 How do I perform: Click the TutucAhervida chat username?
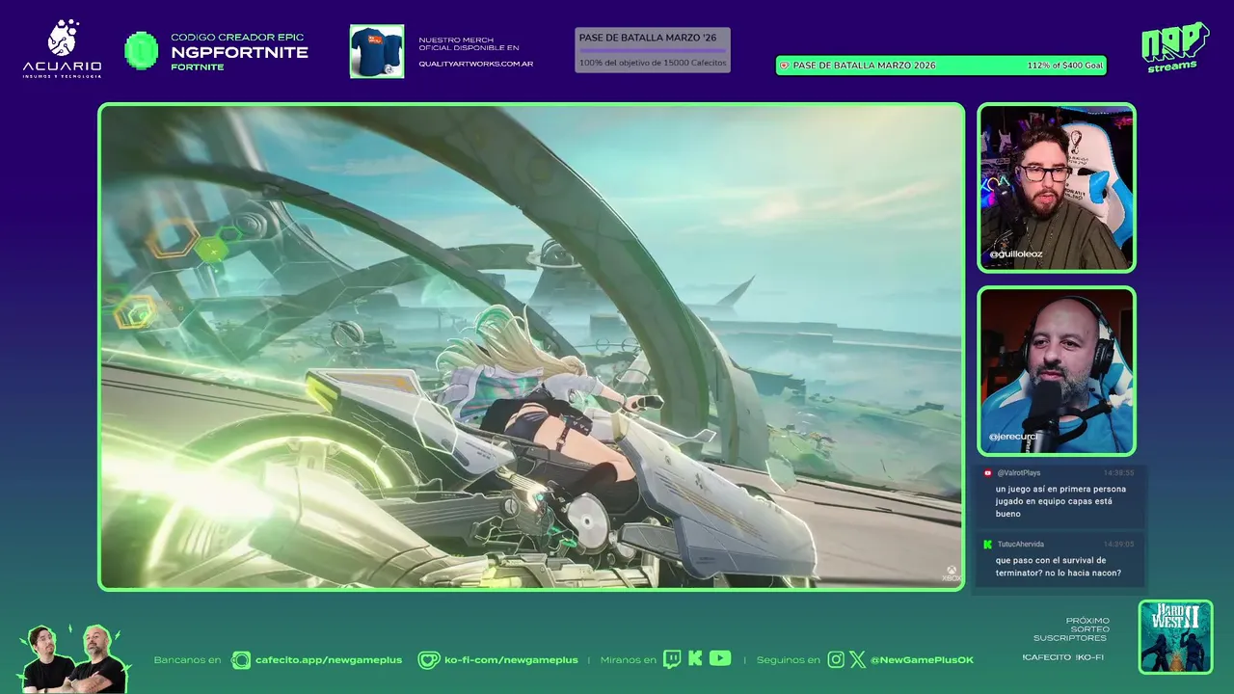(x=1021, y=545)
